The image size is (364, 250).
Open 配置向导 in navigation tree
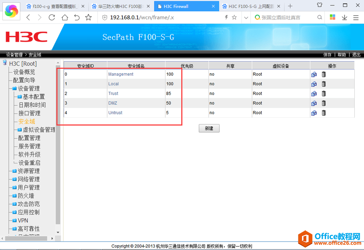tap(24, 81)
